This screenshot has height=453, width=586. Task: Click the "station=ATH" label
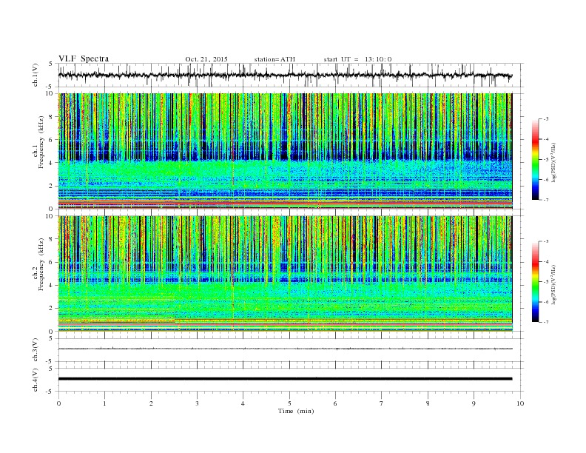tap(275, 59)
